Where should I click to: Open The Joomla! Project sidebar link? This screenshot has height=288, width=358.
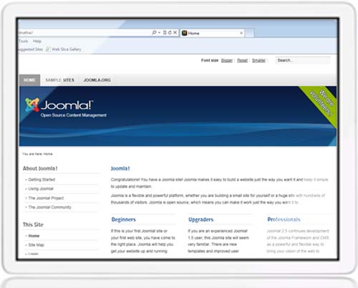point(46,198)
